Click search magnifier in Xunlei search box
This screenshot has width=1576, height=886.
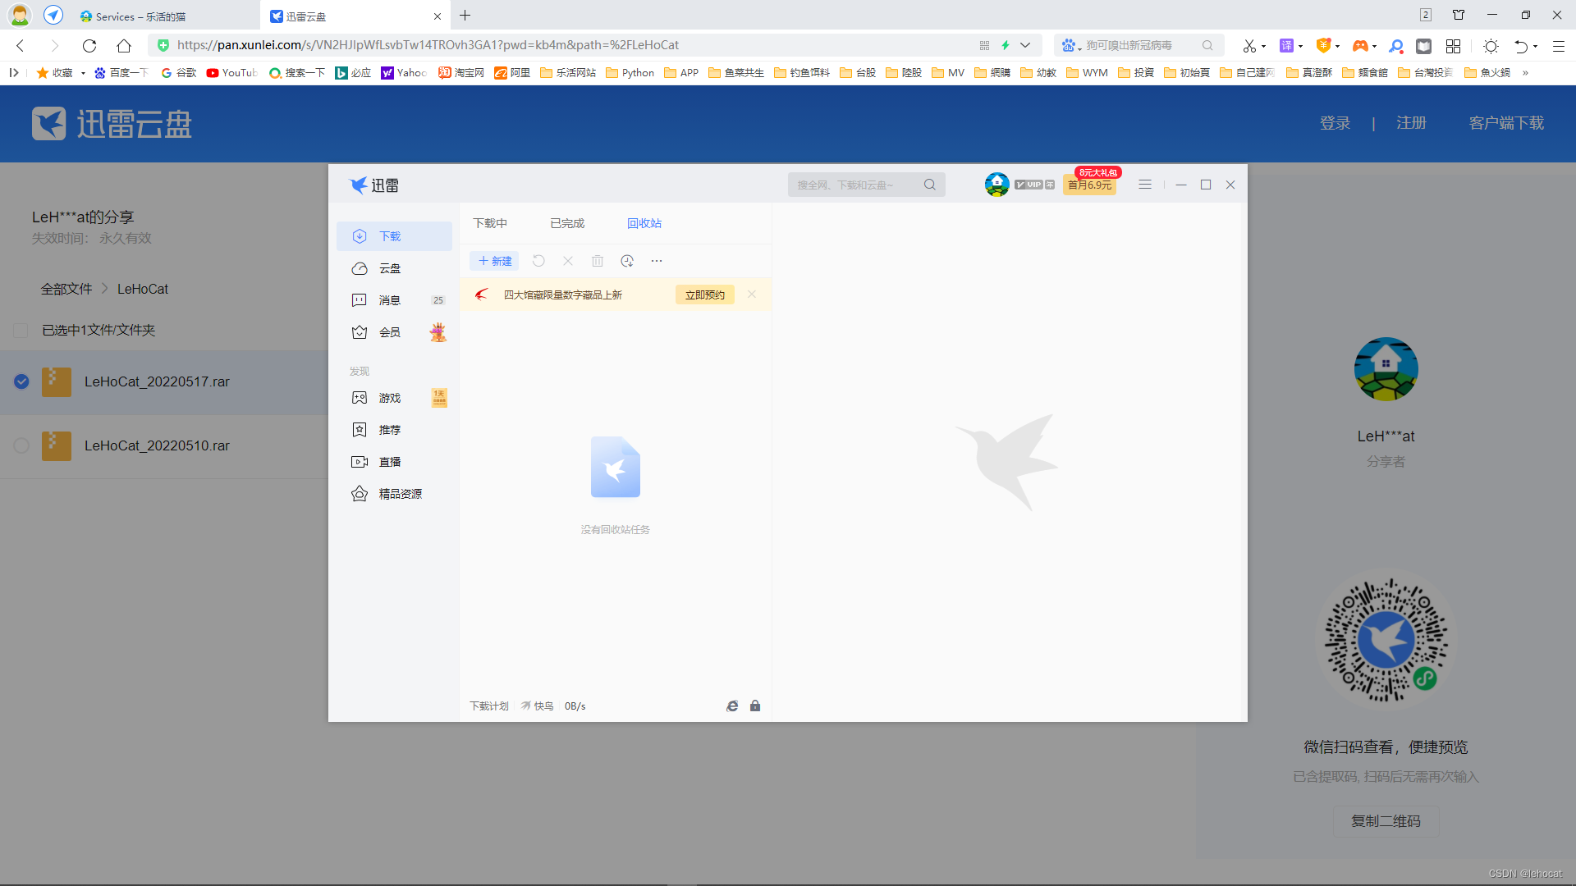point(929,185)
